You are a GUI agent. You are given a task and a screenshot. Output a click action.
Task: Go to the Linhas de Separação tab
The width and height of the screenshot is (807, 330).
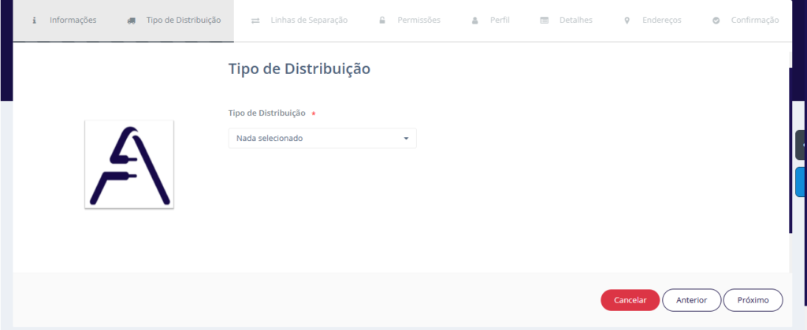pos(308,20)
